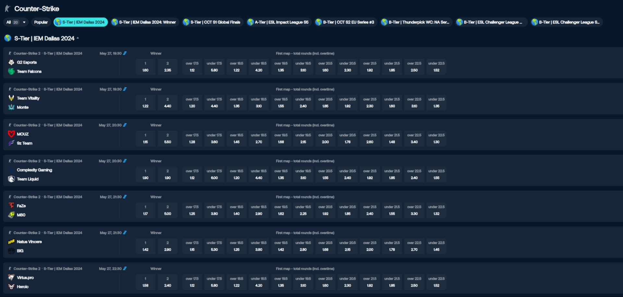
Task: Click the Team Falcons logo
Action: [x=11, y=71]
